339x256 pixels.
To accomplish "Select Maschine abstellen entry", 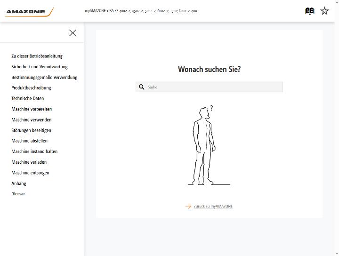I will 29,141.
